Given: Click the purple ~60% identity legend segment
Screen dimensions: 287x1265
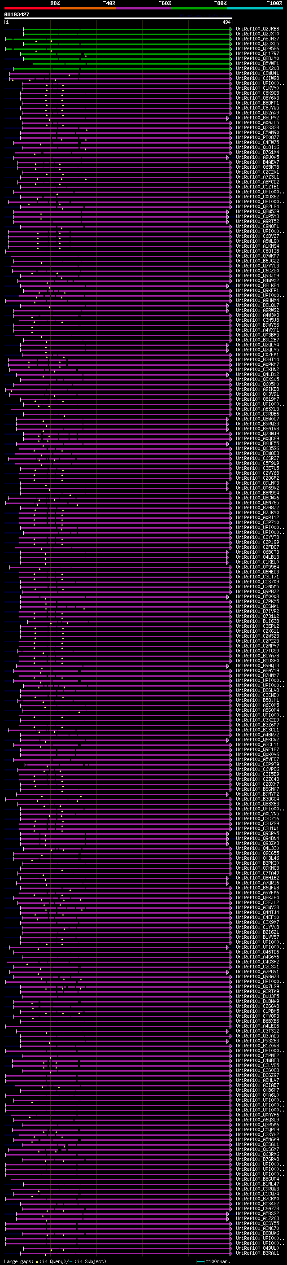Looking at the screenshot, I should [144, 8].
